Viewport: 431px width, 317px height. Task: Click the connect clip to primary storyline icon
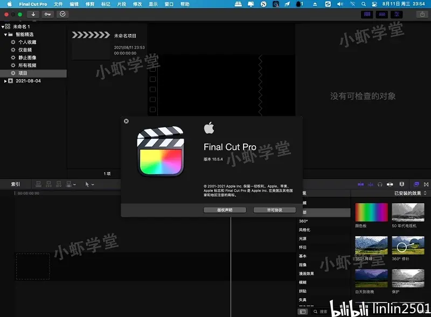click(38, 184)
